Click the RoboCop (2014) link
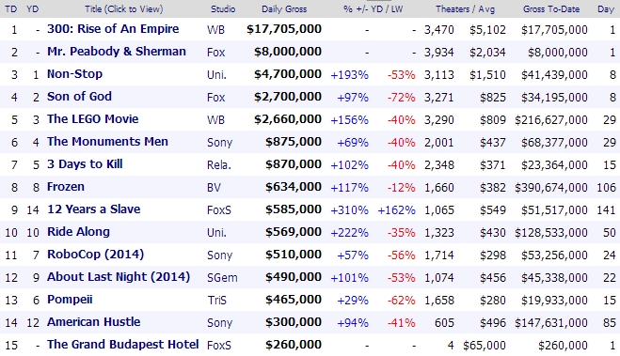The image size is (620, 356). 95,254
